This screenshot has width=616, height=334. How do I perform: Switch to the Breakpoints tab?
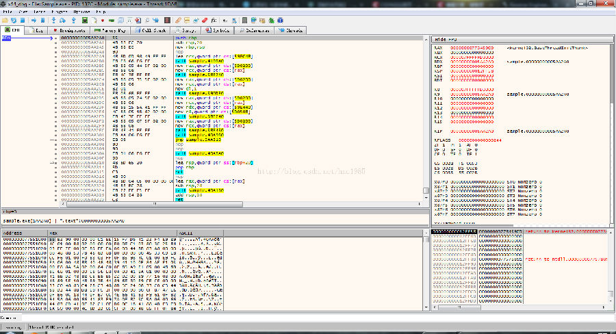(69, 30)
